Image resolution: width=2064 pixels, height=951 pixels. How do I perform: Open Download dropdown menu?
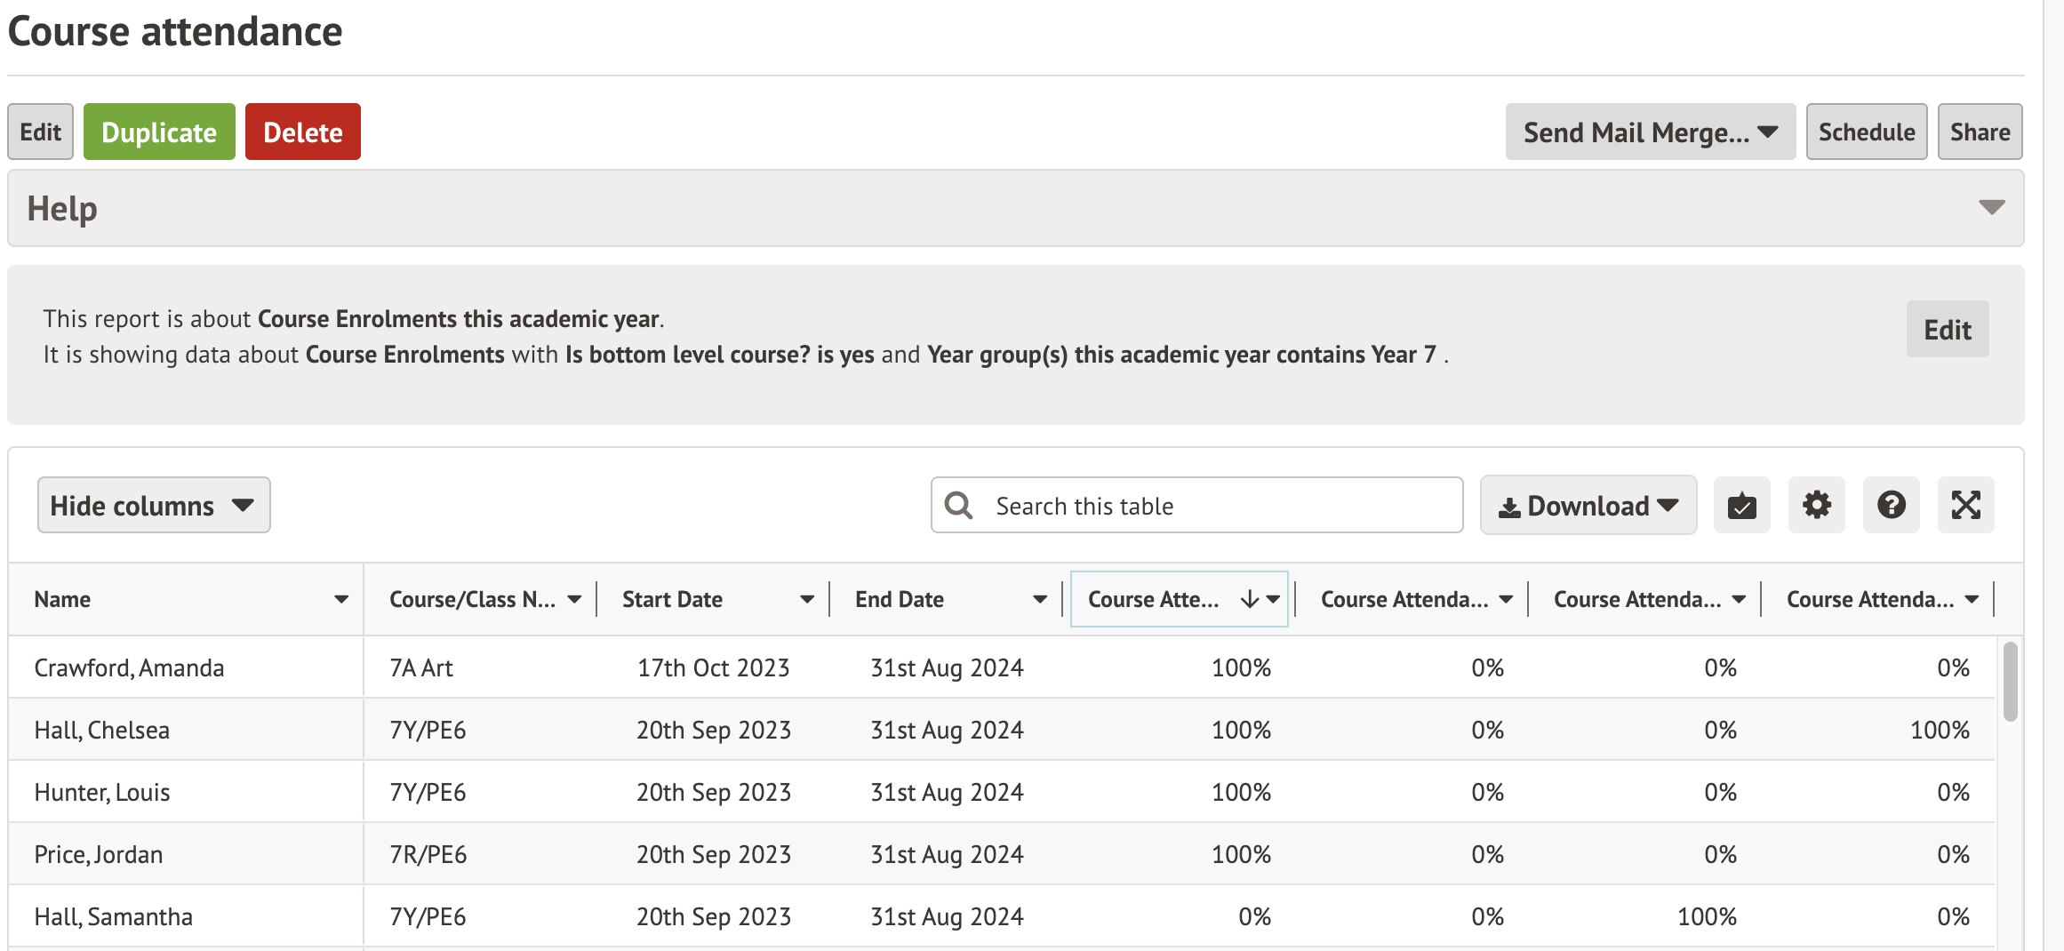click(x=1588, y=506)
